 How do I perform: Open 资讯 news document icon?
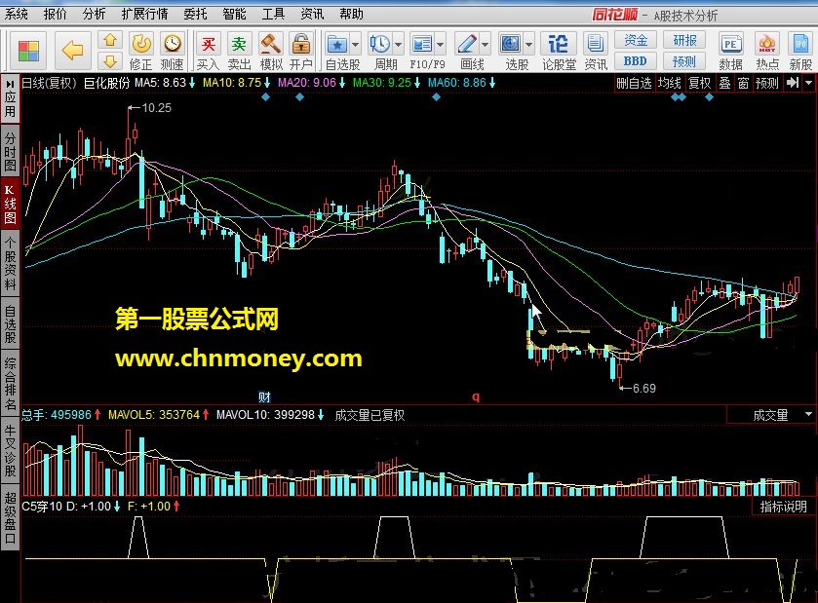point(596,51)
